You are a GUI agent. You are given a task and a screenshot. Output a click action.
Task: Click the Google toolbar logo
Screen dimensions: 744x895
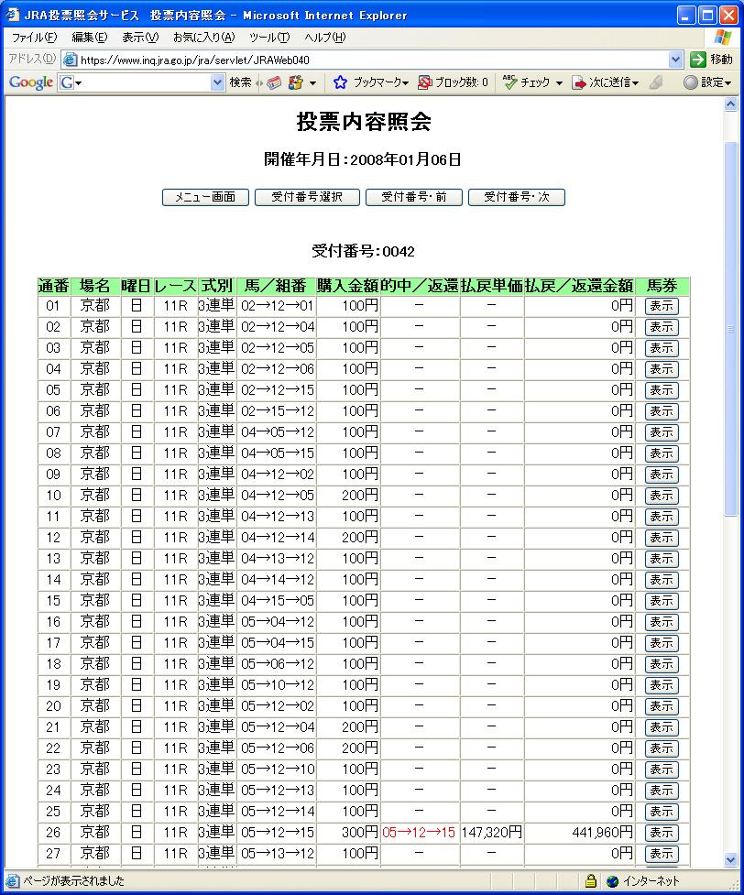point(31,82)
